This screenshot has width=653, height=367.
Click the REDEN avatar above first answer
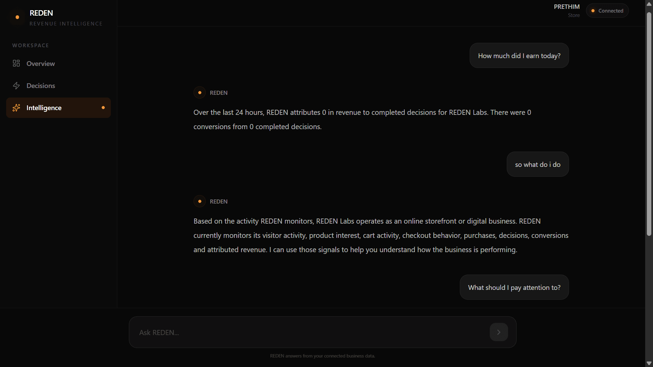click(200, 92)
